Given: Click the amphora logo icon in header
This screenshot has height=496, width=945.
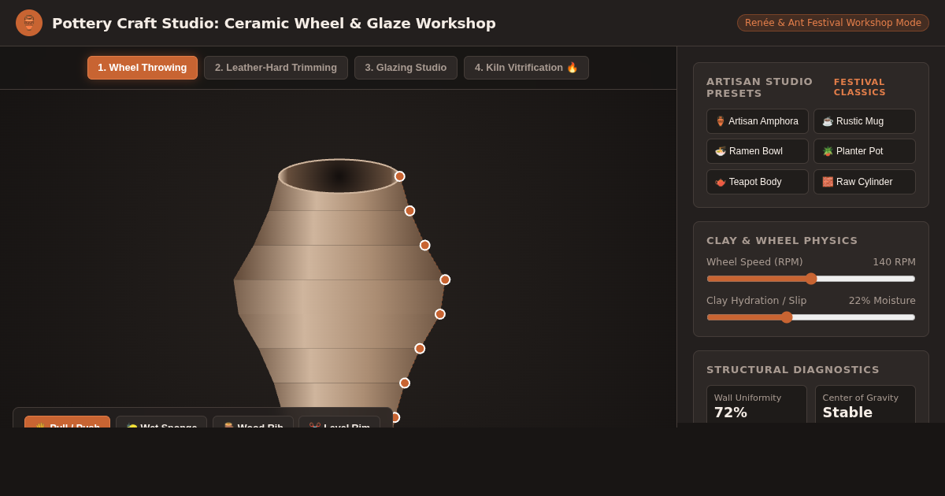Looking at the screenshot, I should pos(29,23).
